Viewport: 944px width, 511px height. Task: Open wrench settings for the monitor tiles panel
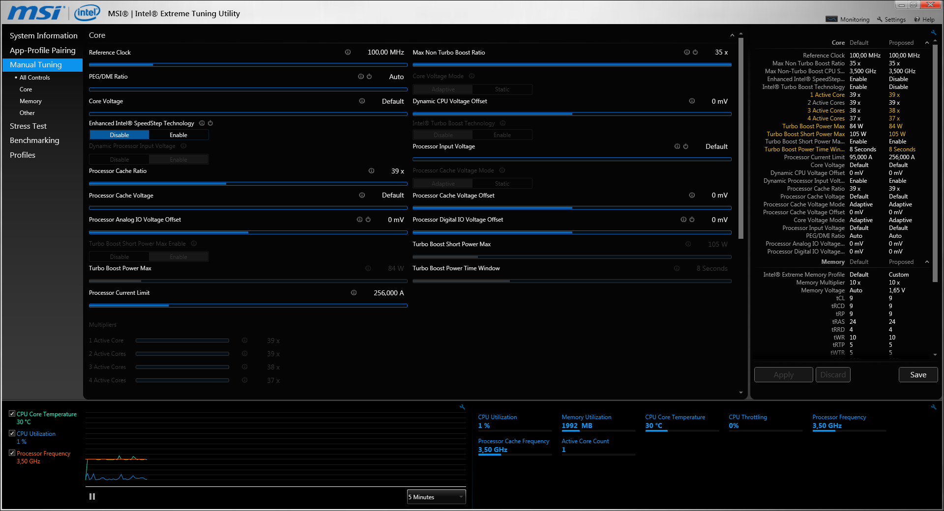pyautogui.click(x=933, y=407)
